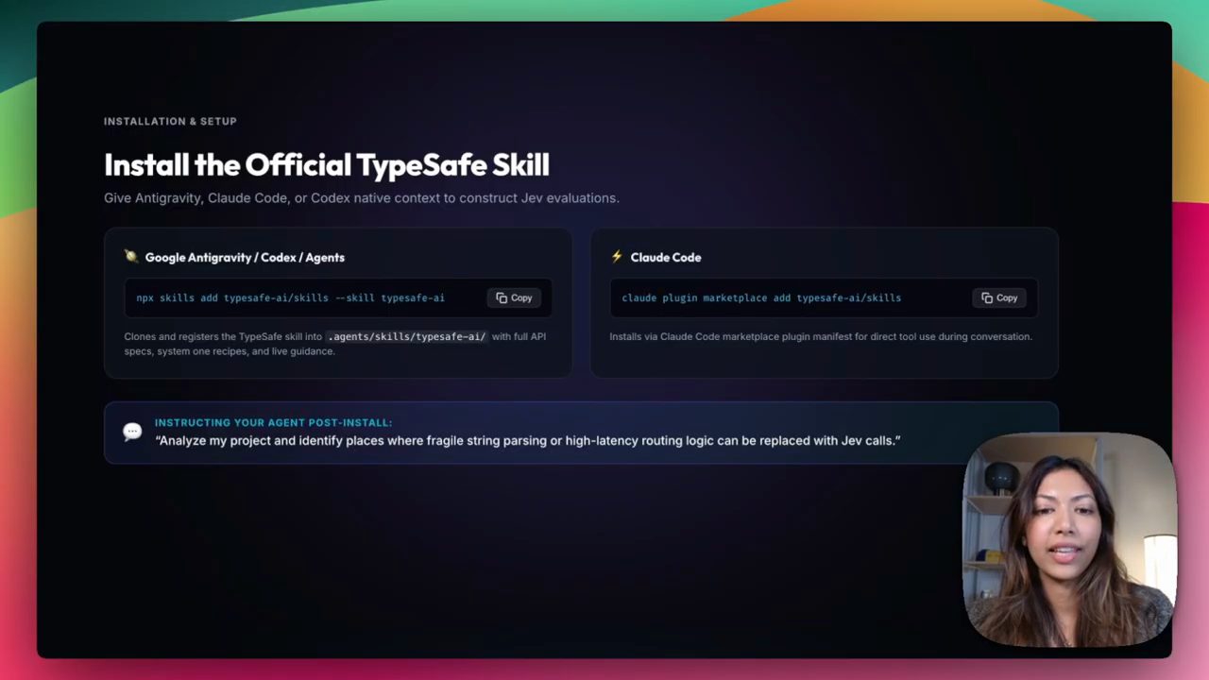Copy the claude plugin marketplace command
Viewport: 1209px width, 680px height.
pyautogui.click(x=999, y=297)
